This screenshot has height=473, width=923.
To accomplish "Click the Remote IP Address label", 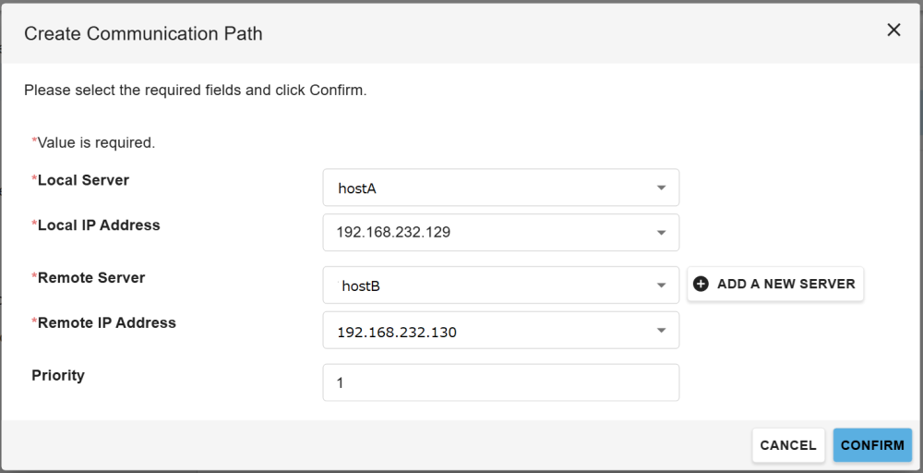I will (x=106, y=323).
